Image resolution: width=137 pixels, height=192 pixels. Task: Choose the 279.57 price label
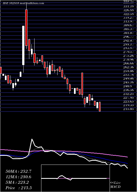pyautogui.click(x=129, y=52)
